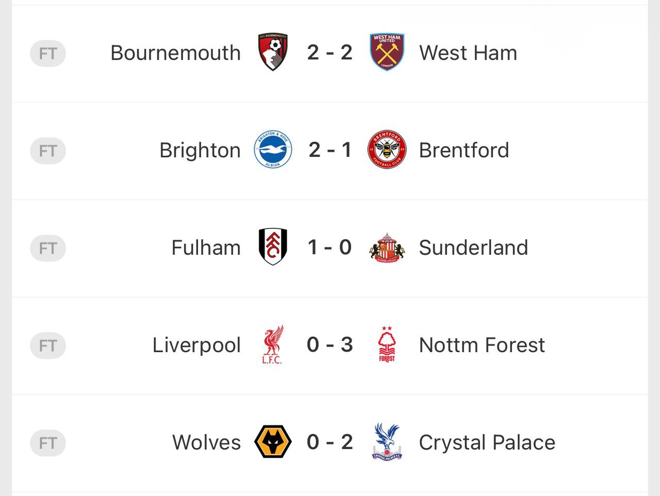Click the FT badge beside Fulham match
Image resolution: width=660 pixels, height=496 pixels.
click(x=48, y=248)
